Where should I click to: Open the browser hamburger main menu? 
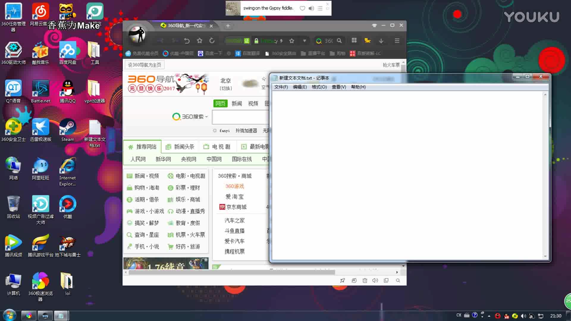pyautogui.click(x=397, y=40)
